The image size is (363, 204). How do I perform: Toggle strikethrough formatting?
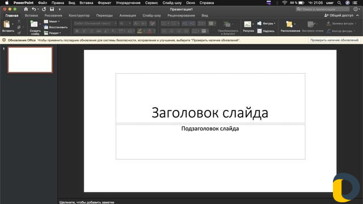pos(99,31)
